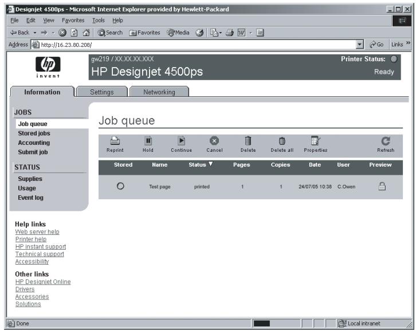The height and width of the screenshot is (331, 416).
Task: Open the Help menu
Action: click(x=117, y=20)
